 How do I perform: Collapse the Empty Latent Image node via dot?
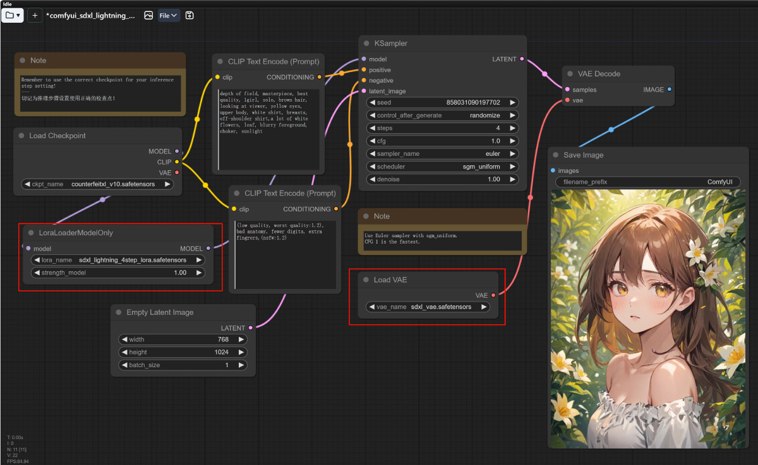[x=119, y=312]
